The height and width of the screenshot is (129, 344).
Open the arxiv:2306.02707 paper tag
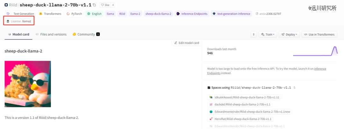click(268, 14)
